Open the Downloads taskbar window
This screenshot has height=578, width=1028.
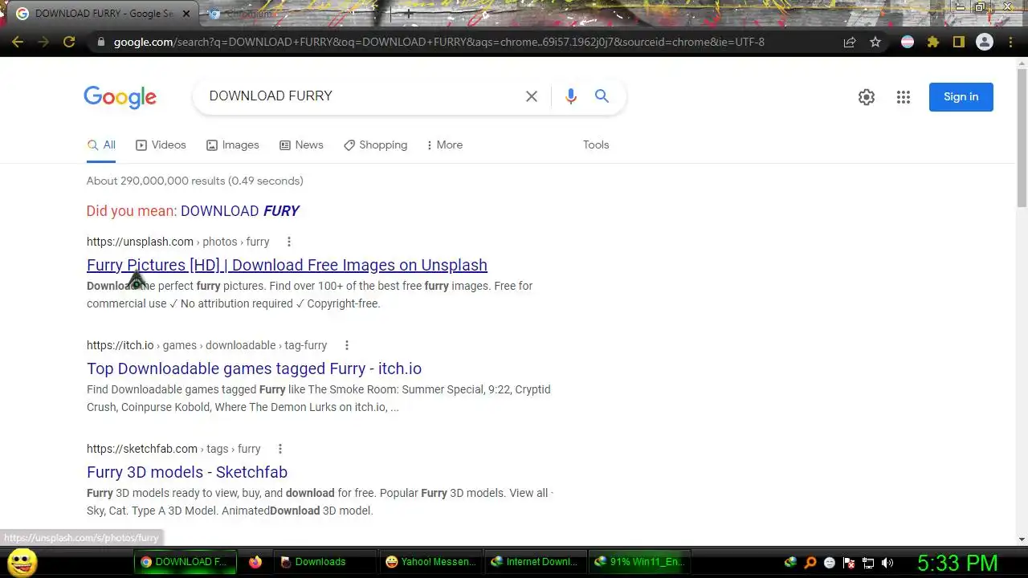(325, 562)
